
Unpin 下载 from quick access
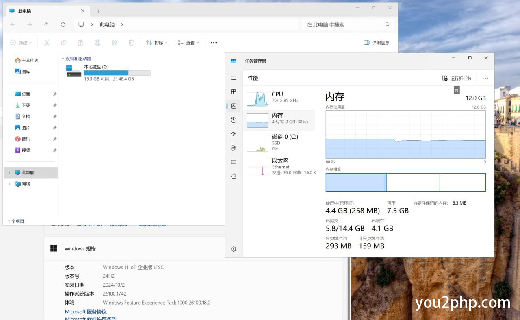(x=55, y=105)
